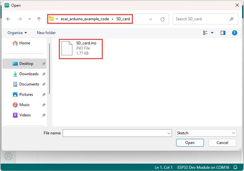This screenshot has height=171, width=244.
Task: Click the notification bell in status bar
Action: [x=236, y=167]
